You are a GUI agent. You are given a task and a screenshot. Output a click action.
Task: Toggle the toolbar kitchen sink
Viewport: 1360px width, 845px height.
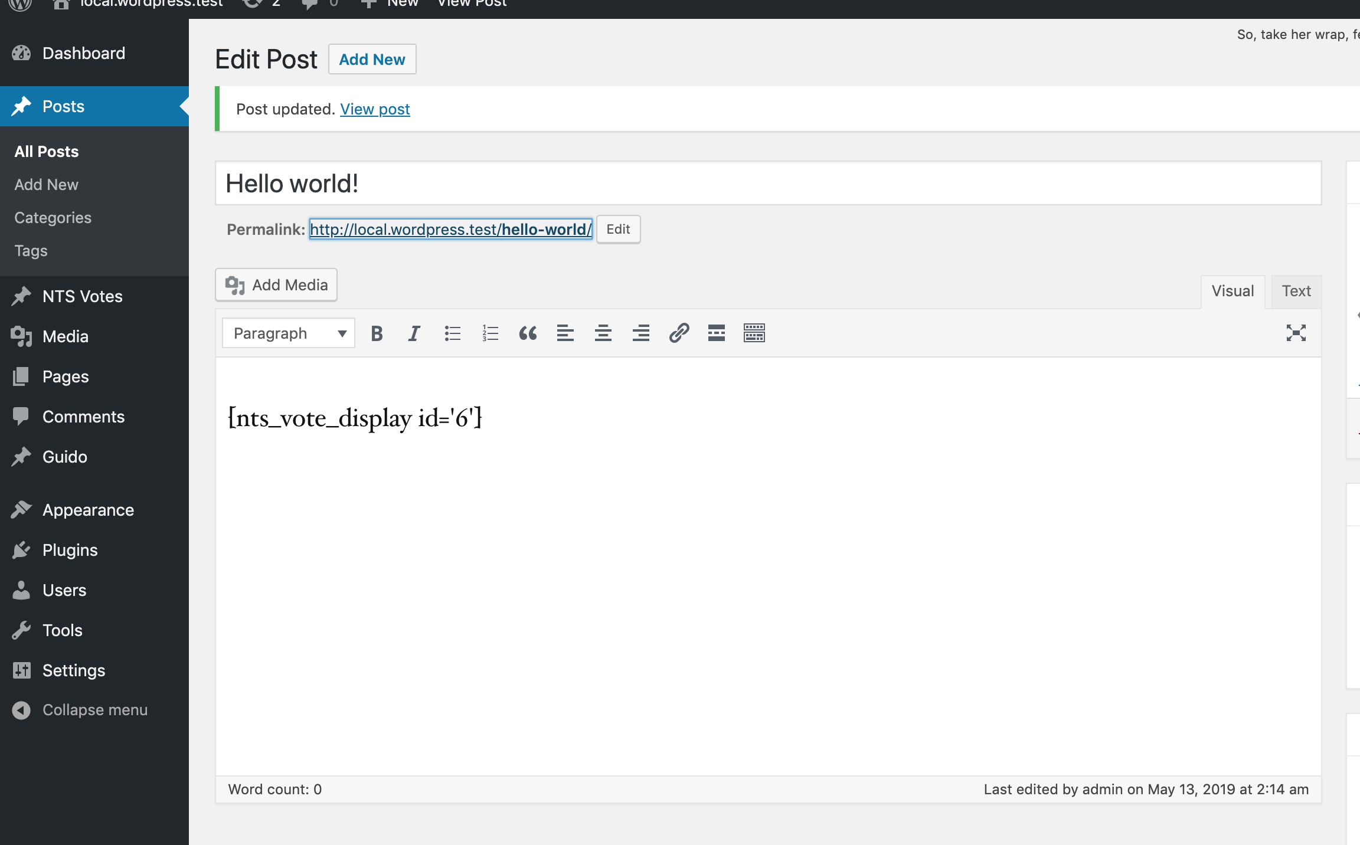(x=754, y=333)
